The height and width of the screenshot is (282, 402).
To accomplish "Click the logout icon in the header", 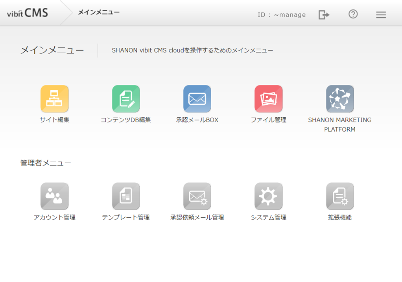I will (x=323, y=15).
